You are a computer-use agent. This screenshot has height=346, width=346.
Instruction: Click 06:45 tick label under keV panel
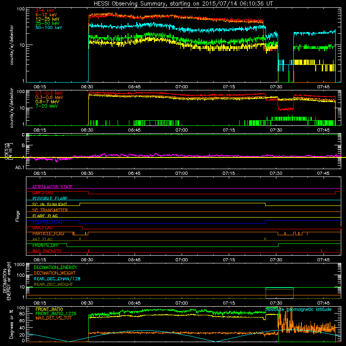coord(135,87)
